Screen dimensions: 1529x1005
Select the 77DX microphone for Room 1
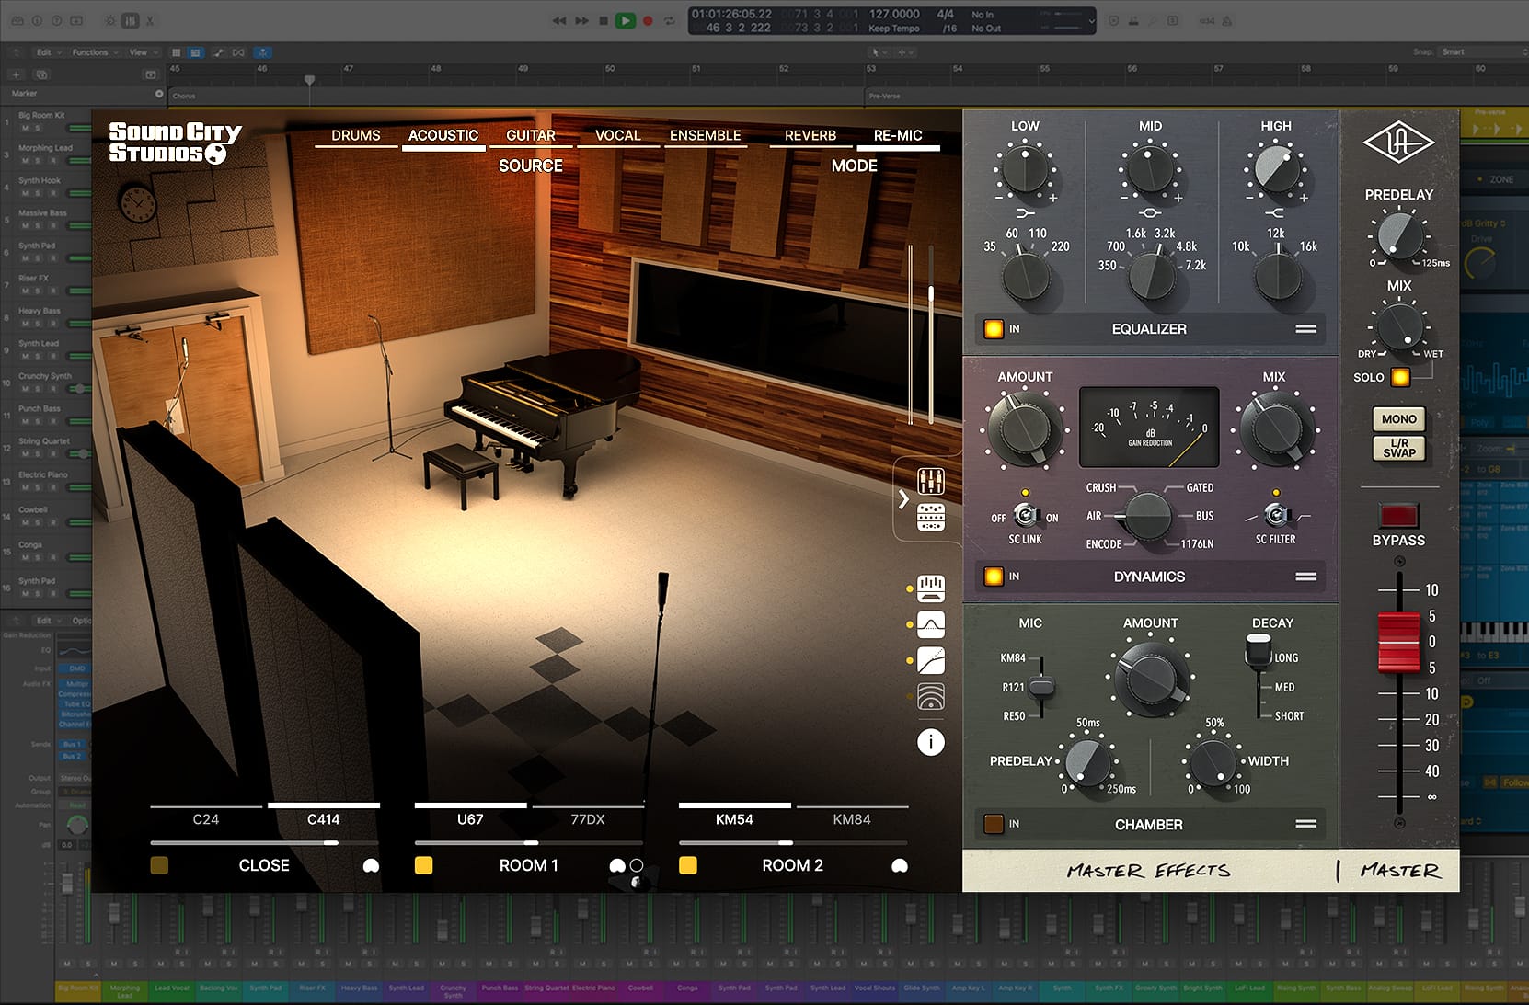coord(587,819)
